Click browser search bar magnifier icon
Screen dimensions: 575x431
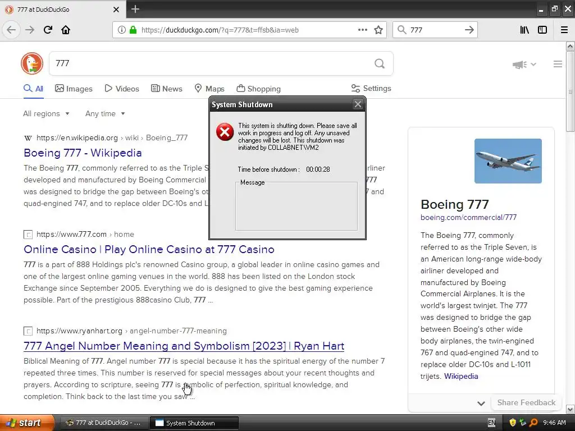pyautogui.click(x=402, y=30)
